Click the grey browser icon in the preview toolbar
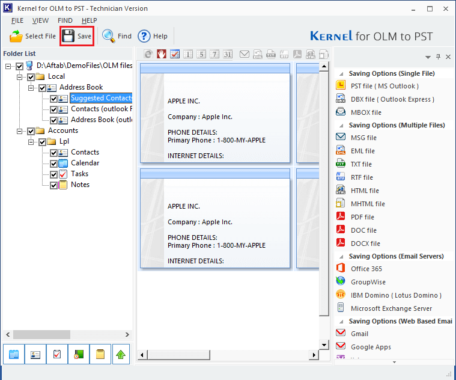This screenshot has height=380, width=456. pos(148,54)
